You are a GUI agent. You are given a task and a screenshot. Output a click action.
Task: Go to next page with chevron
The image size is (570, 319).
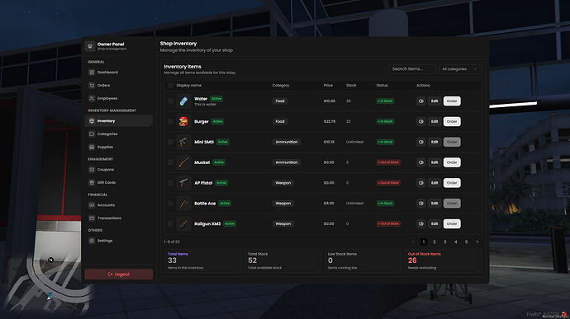point(477,242)
